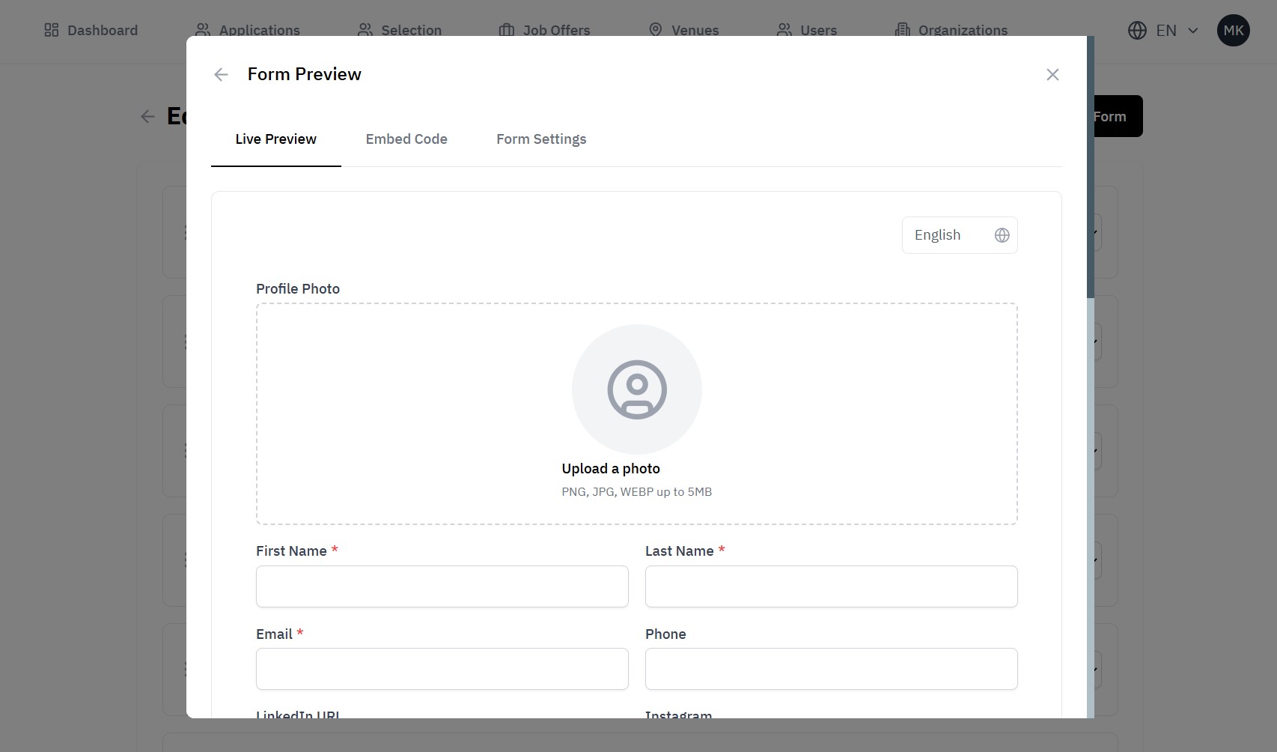Viewport: 1277px width, 752px height.
Task: Click the globe icon beside EN
Action: coord(1137,30)
